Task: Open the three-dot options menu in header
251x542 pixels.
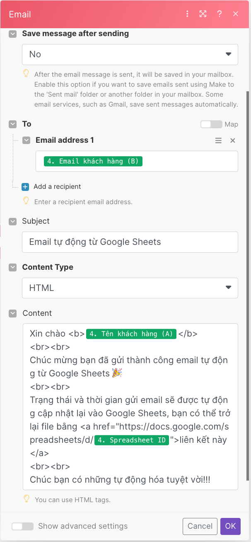Action: (188, 14)
